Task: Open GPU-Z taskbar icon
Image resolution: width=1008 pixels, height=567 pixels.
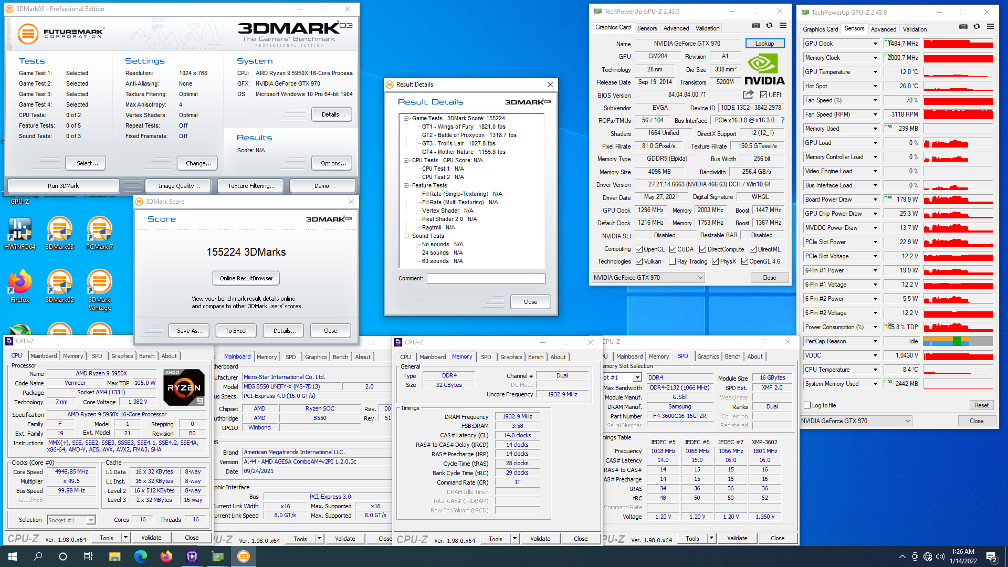Action: tap(217, 556)
